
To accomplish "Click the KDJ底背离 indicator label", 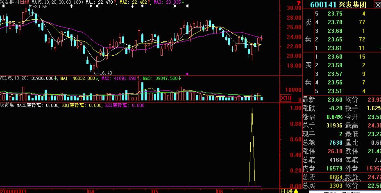I will (75, 105).
